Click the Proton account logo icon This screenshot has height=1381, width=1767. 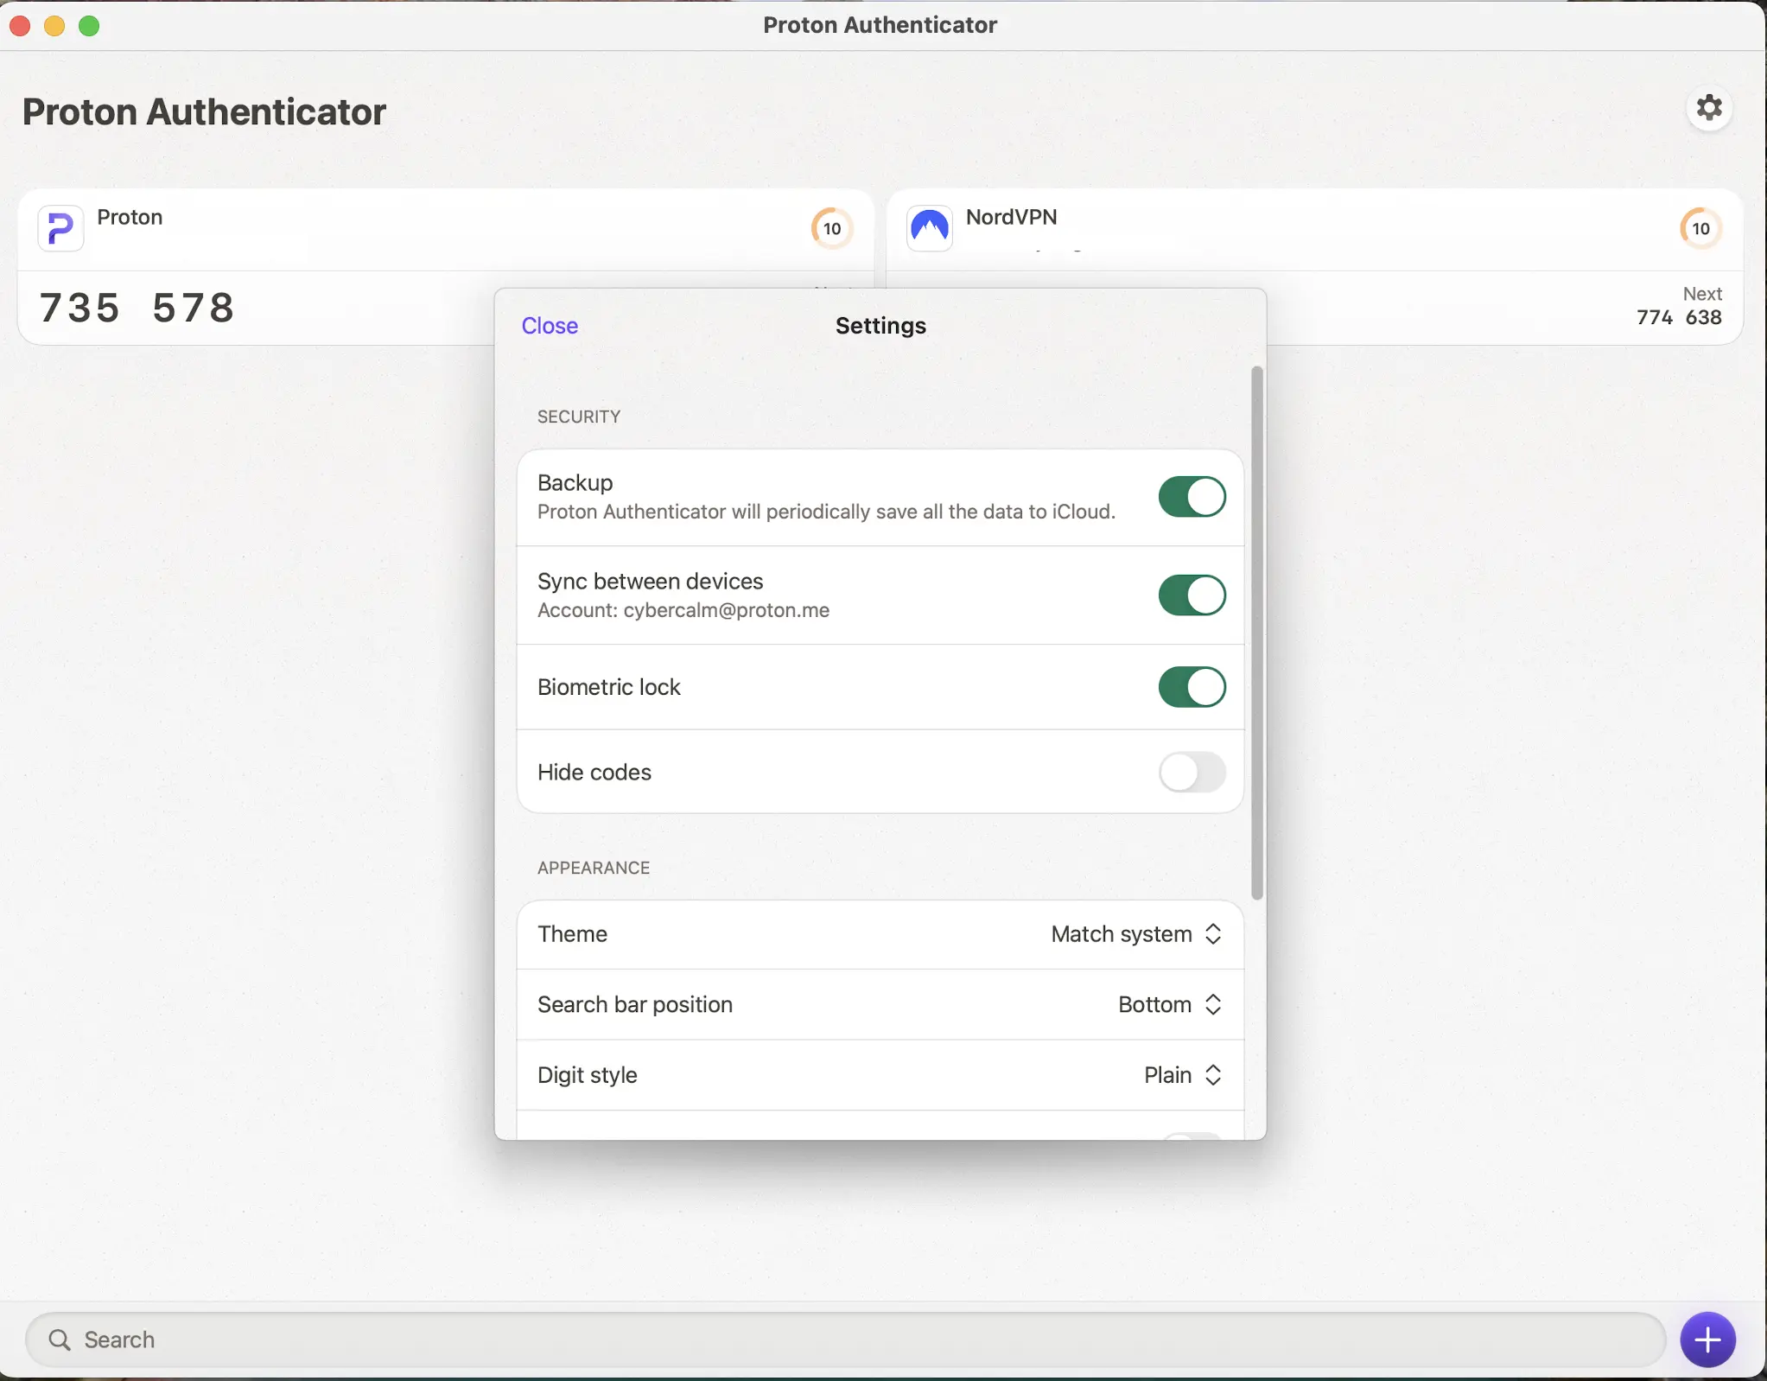[60, 228]
